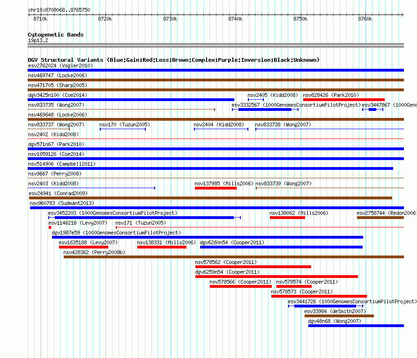Click the Cytogenetic Bands track title
This screenshot has width=417, height=358.
pyautogui.click(x=56, y=35)
